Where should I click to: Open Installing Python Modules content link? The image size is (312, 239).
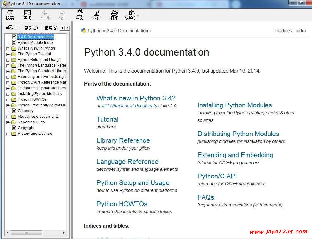[234, 105]
